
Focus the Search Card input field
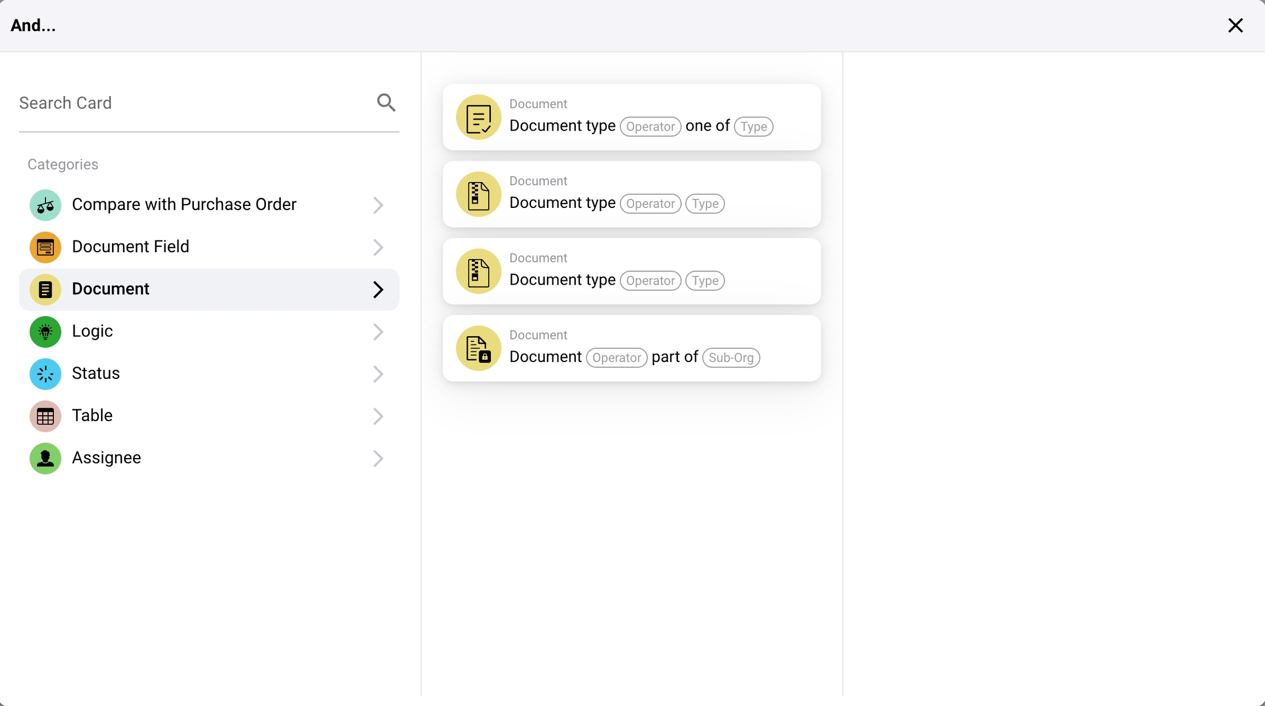point(192,103)
